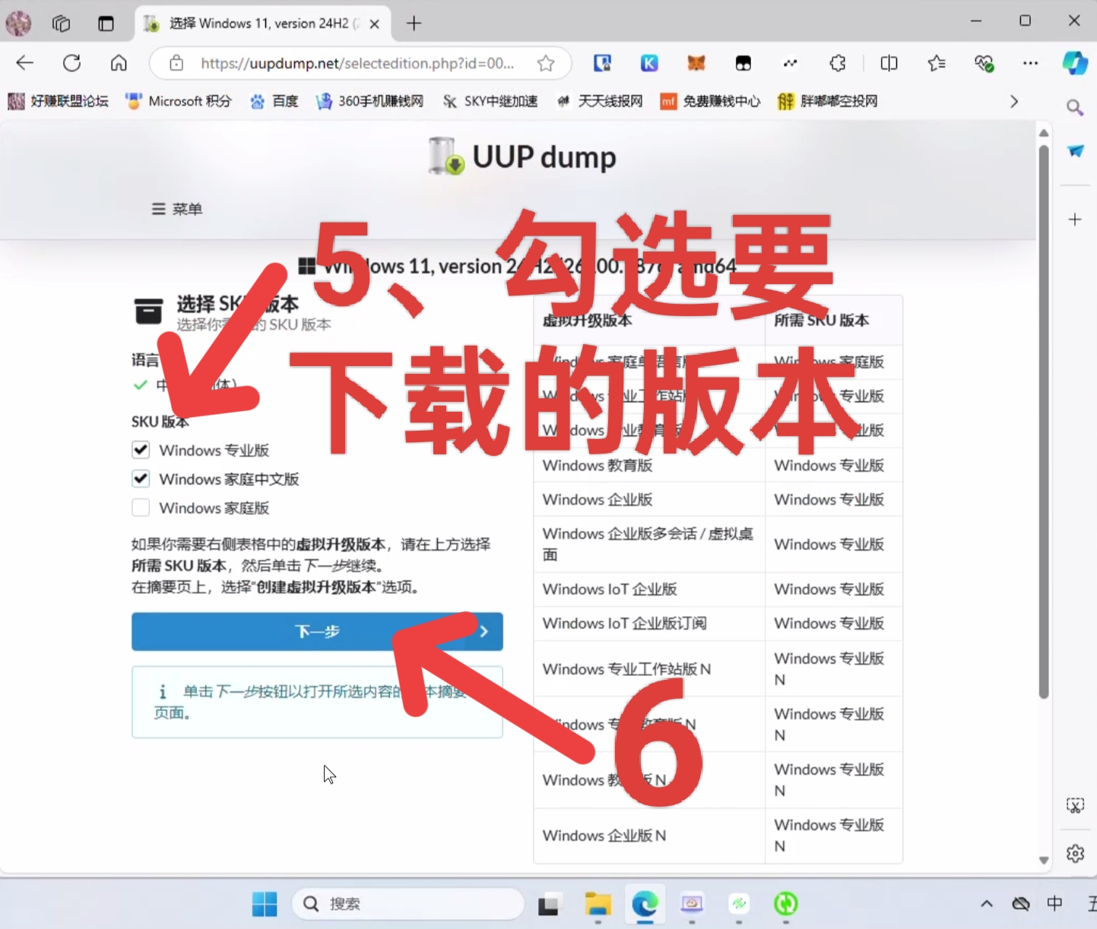The image size is (1097, 929).
Task: Select the 选择 Windows 11 24H2 tab
Action: 262,24
